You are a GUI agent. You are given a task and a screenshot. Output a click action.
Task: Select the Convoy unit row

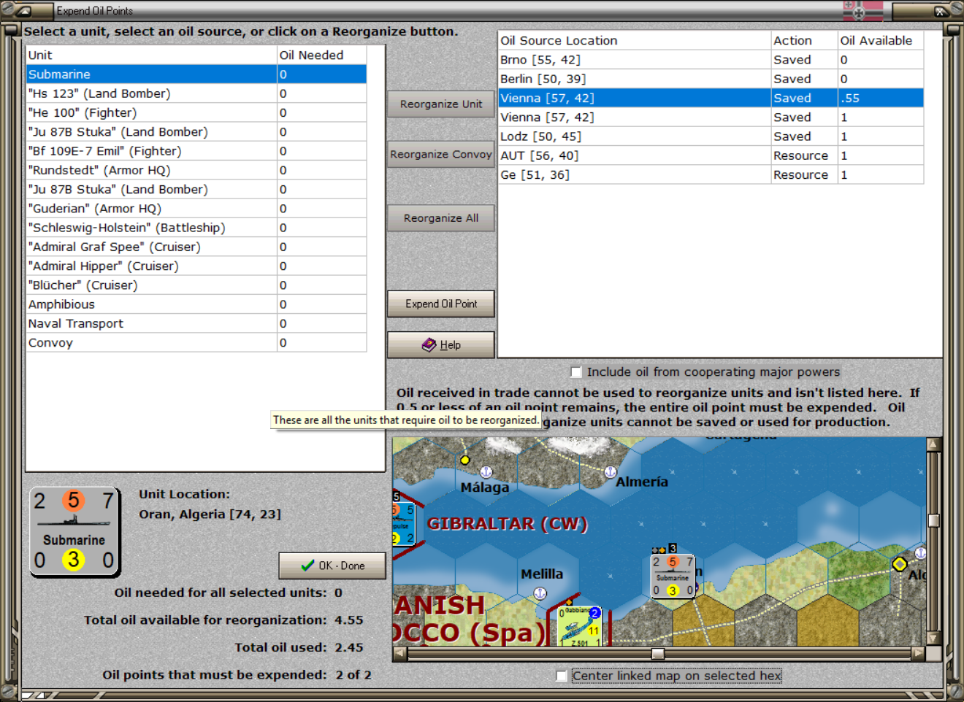[x=196, y=343]
